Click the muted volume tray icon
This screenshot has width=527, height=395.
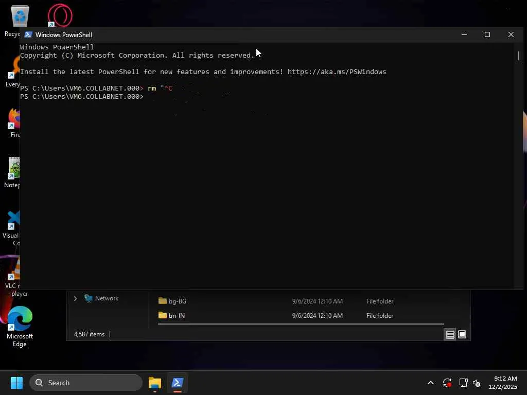pyautogui.click(x=477, y=383)
